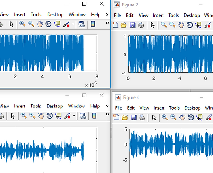Viewport: 213px width, 173px height.
Task: Click the Figure 4 title bar text
Action: pyautogui.click(x=131, y=98)
